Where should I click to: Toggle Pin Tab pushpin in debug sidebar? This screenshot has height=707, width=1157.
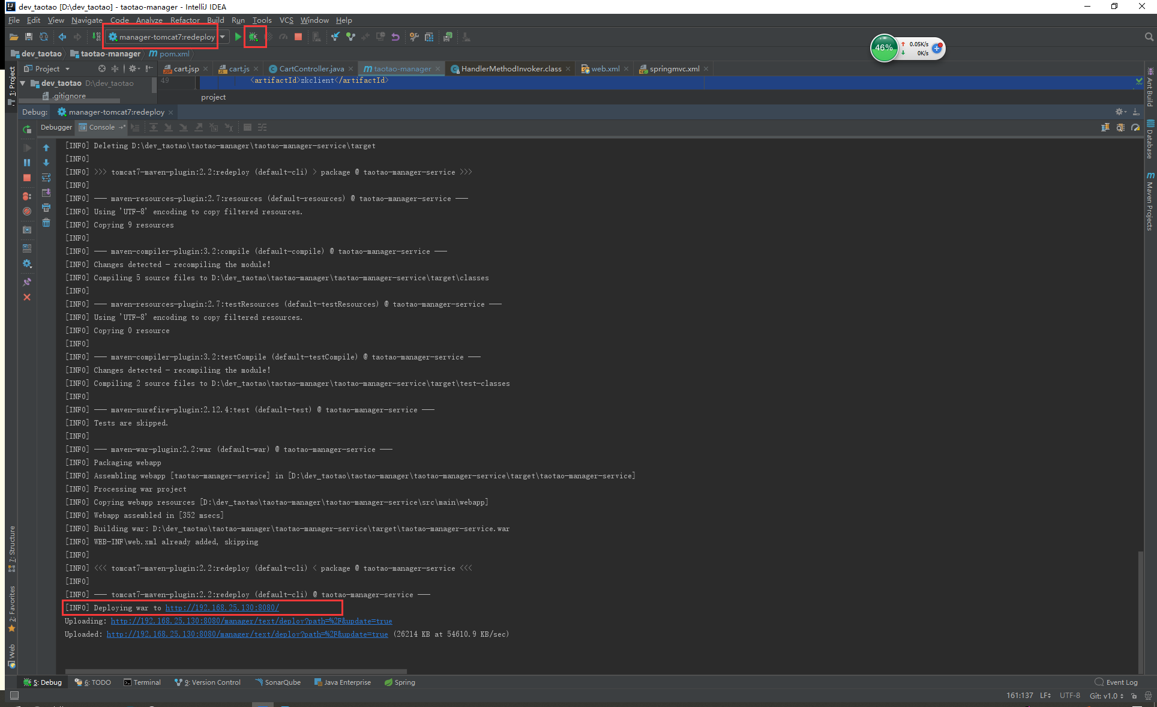pyautogui.click(x=27, y=282)
